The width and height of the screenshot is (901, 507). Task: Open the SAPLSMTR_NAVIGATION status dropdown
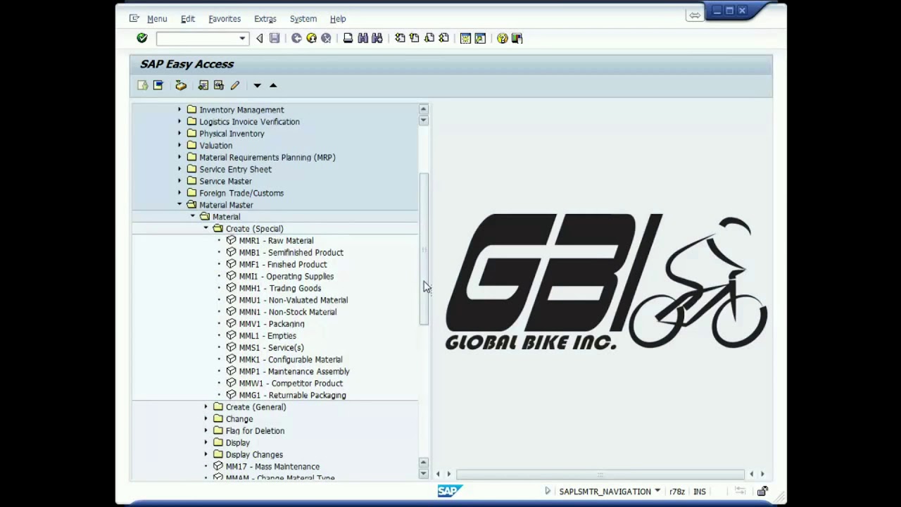tap(657, 491)
